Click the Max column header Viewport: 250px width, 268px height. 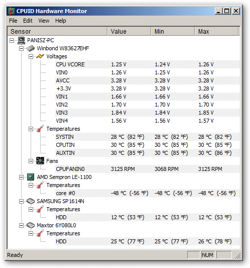[216, 32]
